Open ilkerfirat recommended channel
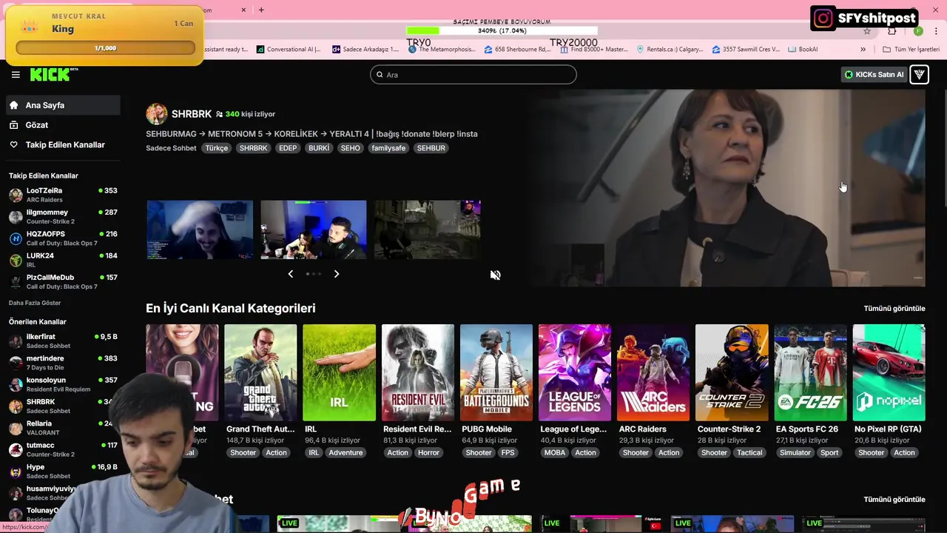The width and height of the screenshot is (947, 533). tap(63, 341)
